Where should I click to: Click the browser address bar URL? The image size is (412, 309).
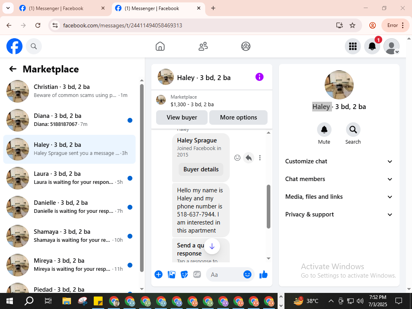[122, 25]
